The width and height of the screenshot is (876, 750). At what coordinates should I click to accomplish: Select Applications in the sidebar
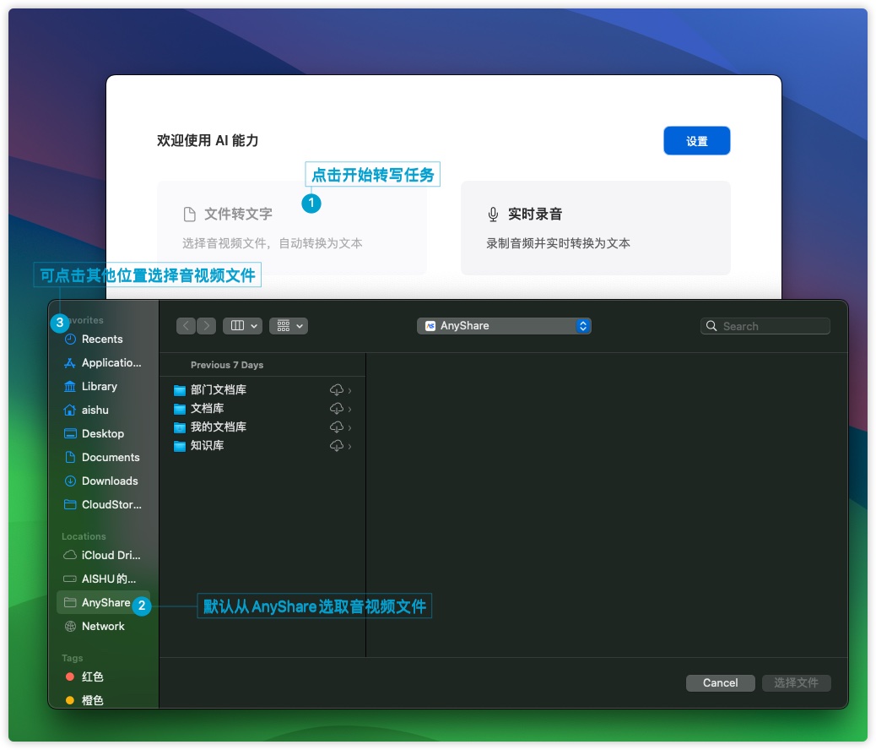pos(103,362)
